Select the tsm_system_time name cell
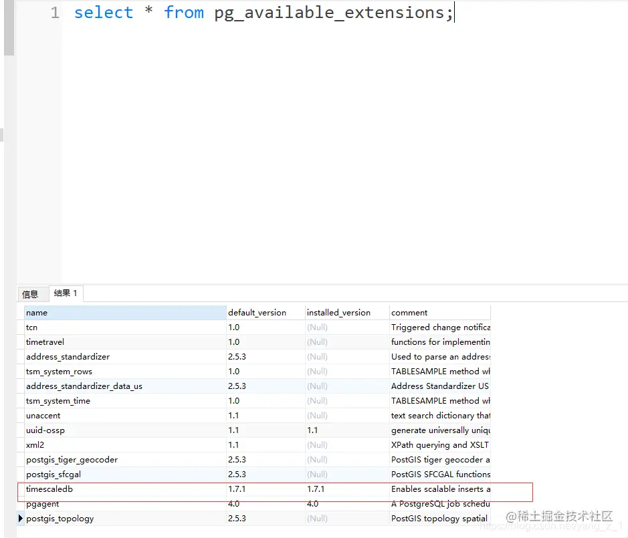The image size is (628, 538). tap(125, 401)
